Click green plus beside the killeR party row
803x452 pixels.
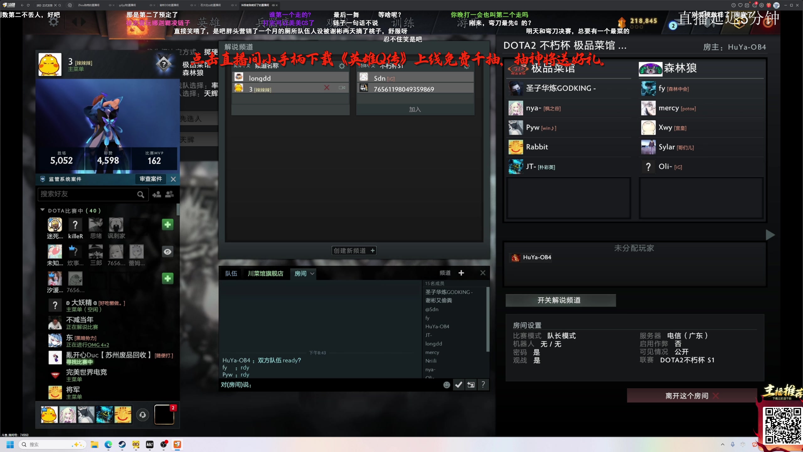[x=168, y=224]
